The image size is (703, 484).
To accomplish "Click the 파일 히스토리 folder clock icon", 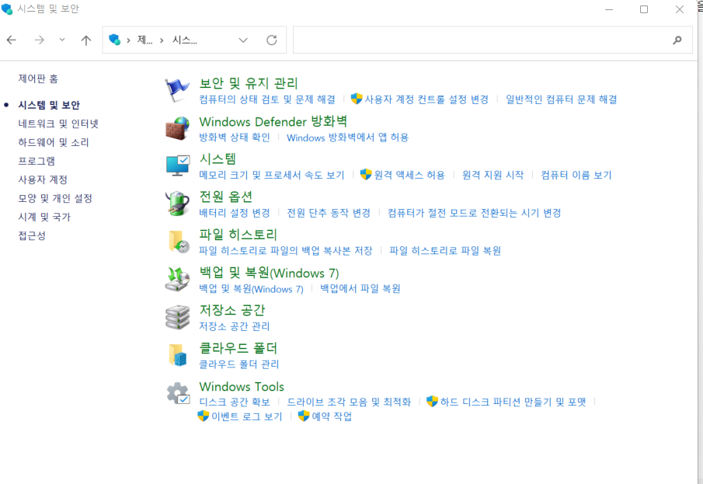I will (x=179, y=242).
